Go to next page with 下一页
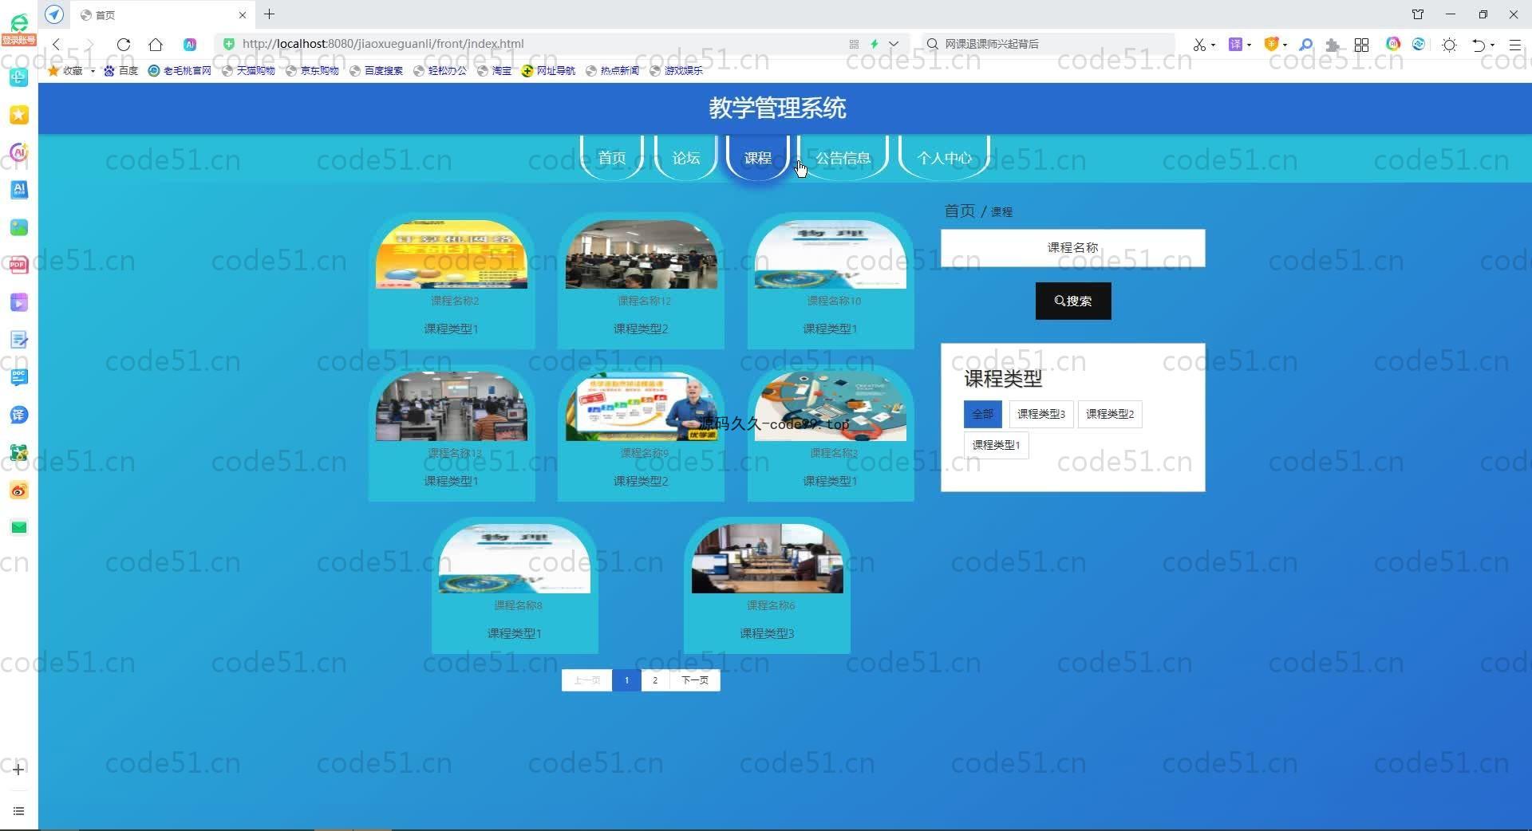The width and height of the screenshot is (1532, 831). pos(694,680)
